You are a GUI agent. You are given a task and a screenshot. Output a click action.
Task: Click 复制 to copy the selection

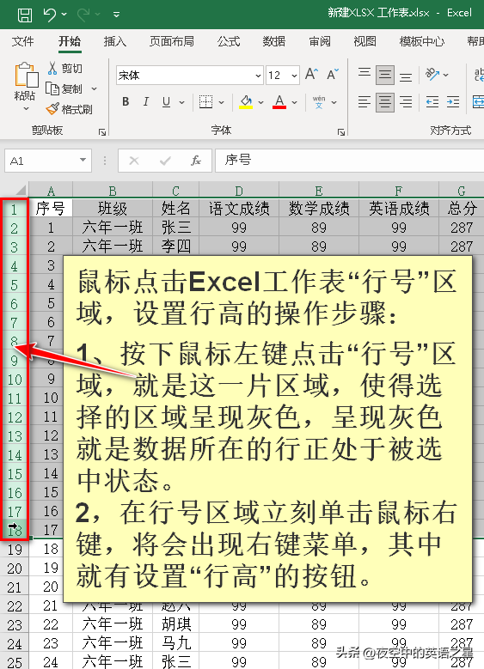(x=64, y=88)
